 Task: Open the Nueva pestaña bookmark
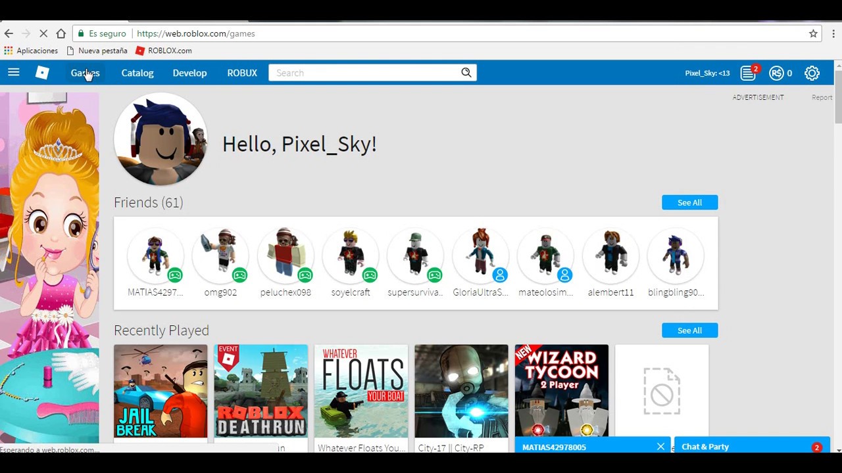(97, 51)
